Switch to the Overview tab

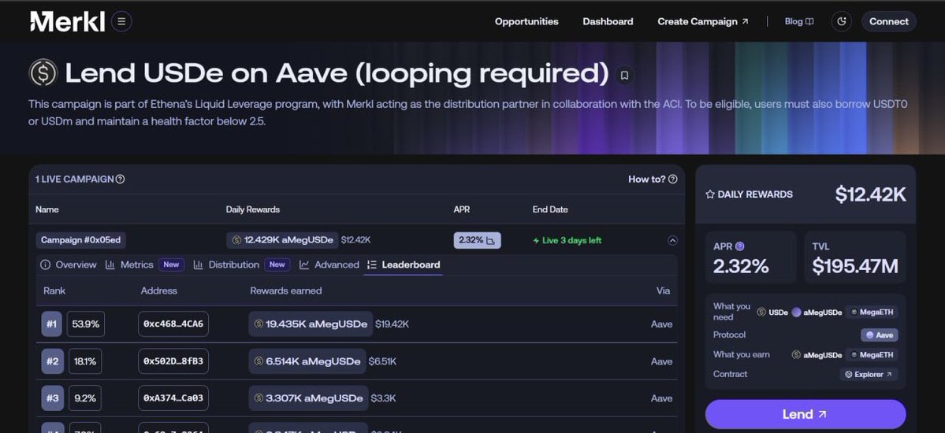click(x=68, y=265)
